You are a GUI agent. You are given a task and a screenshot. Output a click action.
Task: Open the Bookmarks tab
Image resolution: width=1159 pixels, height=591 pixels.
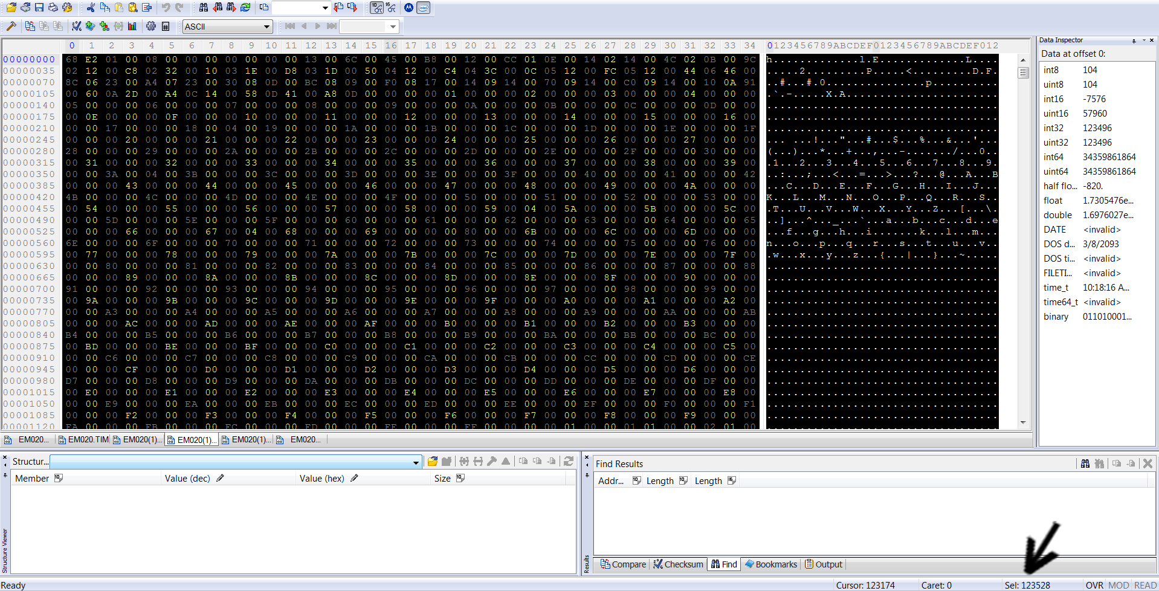tap(771, 564)
